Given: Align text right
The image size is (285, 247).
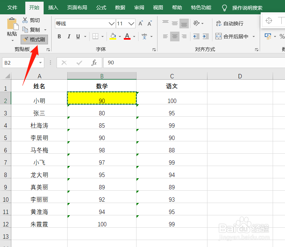Looking at the screenshot, I should [184, 36].
